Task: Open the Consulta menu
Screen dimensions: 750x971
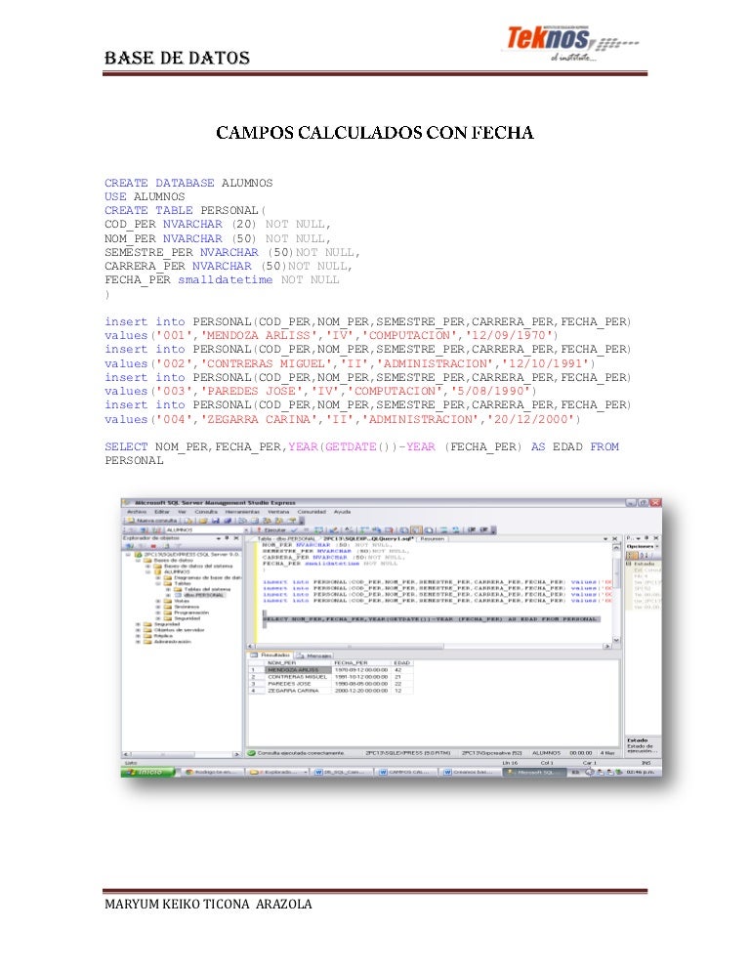Action: [206, 512]
